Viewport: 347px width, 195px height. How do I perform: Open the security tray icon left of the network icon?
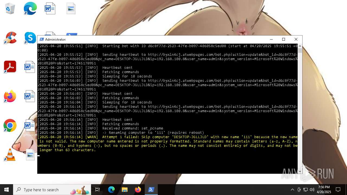[x=299, y=190]
